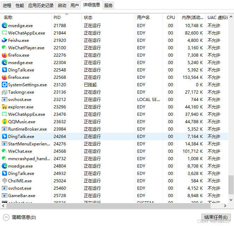Click the RuntimeBroker.exe icon
This screenshot has width=234, height=226.
[x=5, y=129]
